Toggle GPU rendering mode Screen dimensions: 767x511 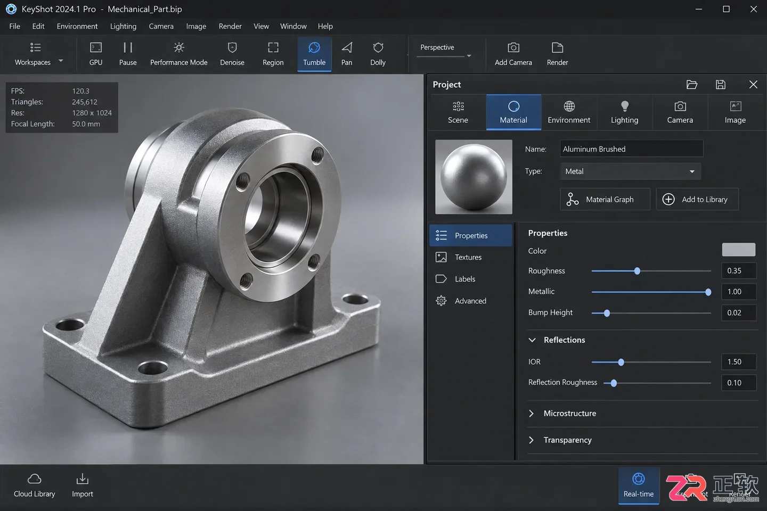click(96, 54)
